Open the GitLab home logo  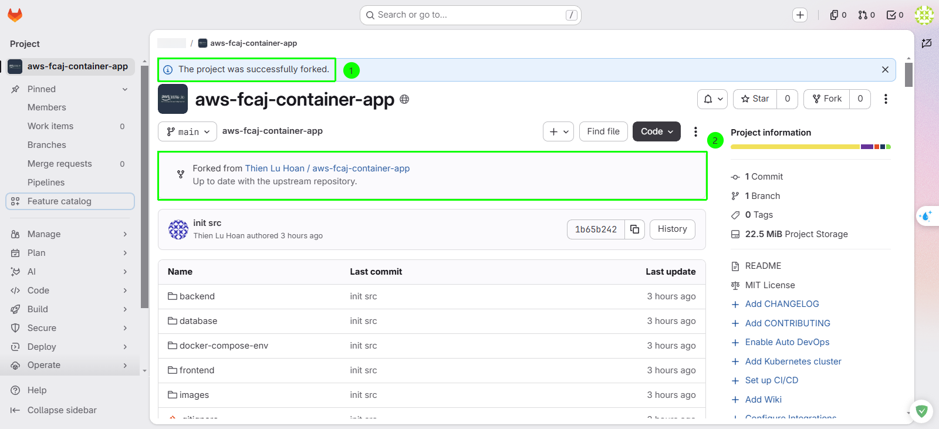[x=15, y=15]
